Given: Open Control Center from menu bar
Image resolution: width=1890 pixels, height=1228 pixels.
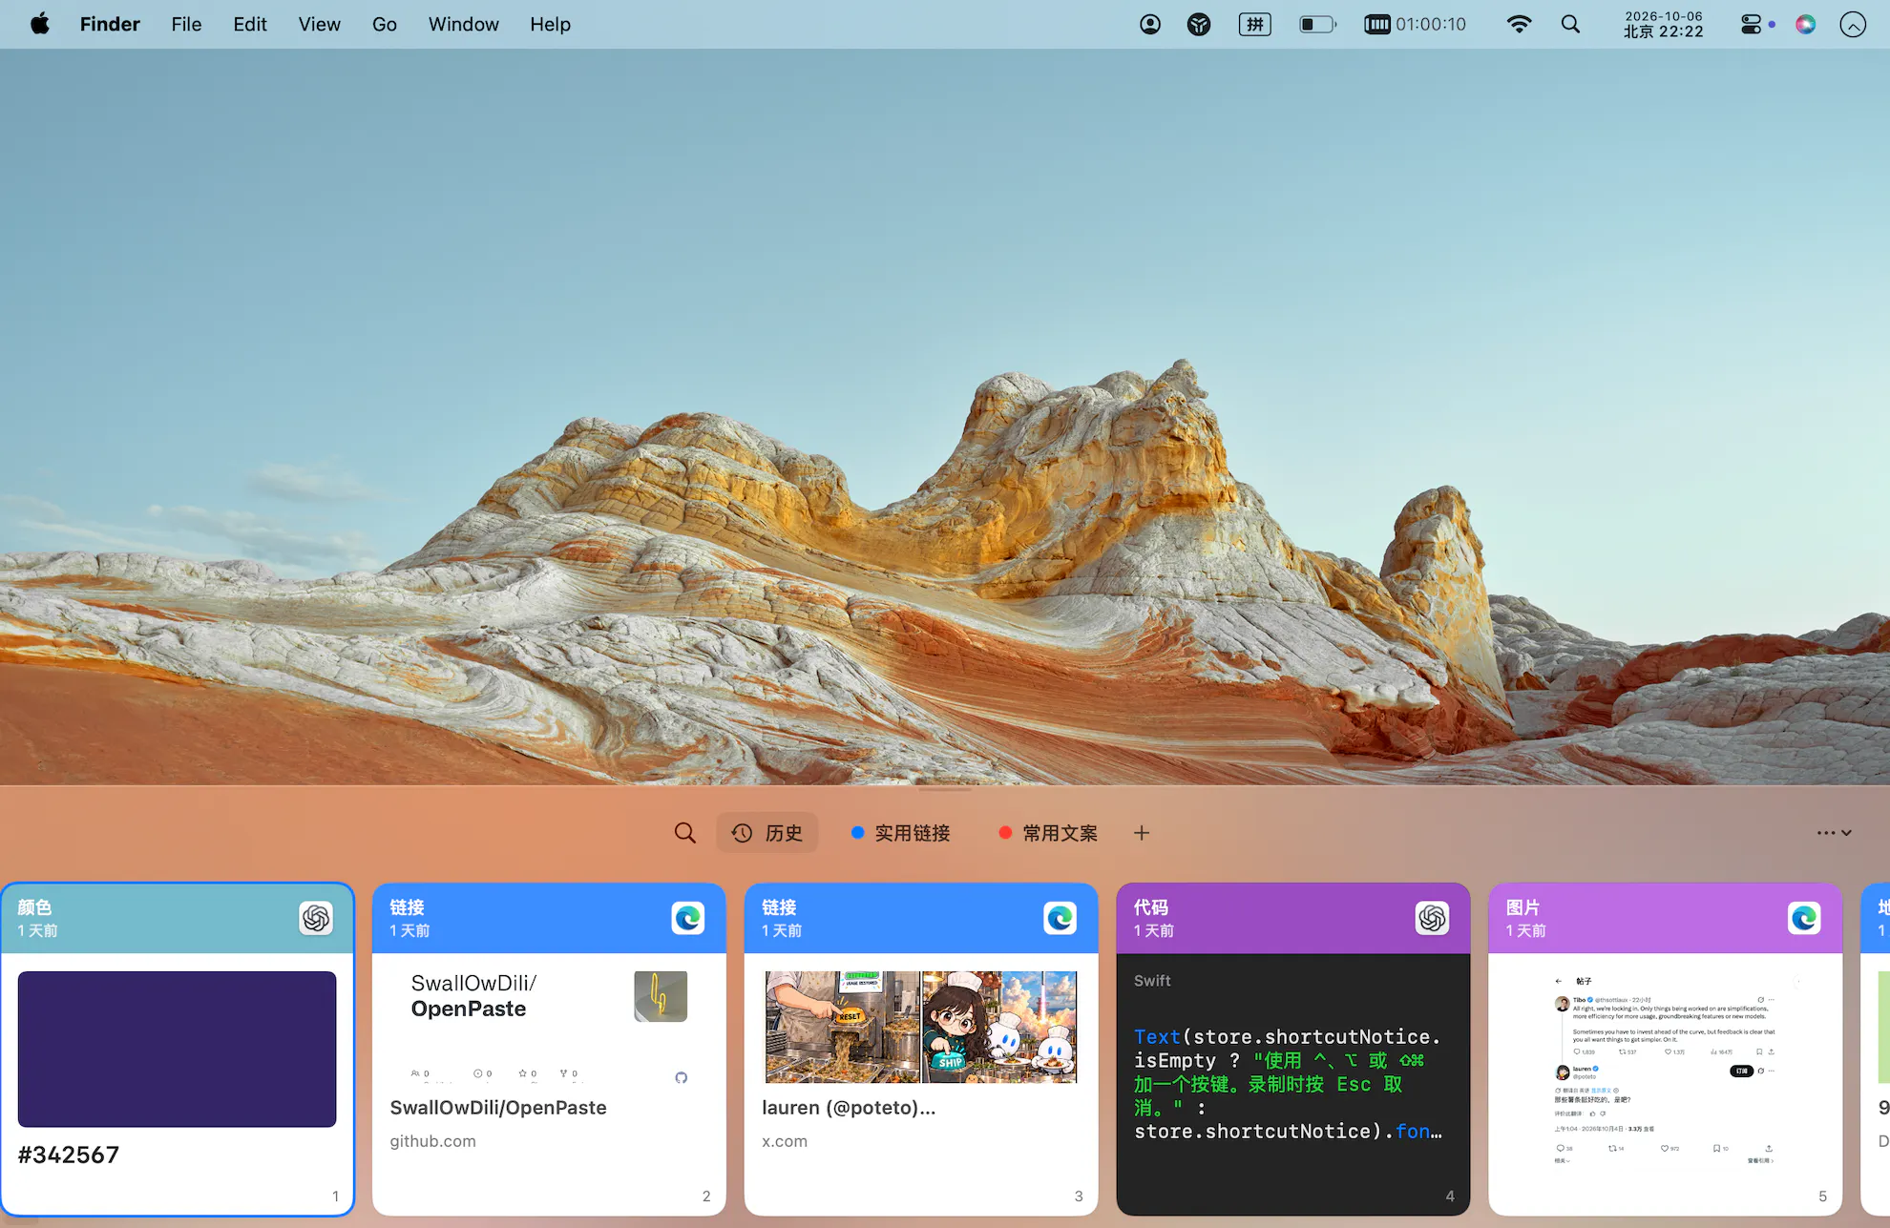Looking at the screenshot, I should tap(1751, 24).
